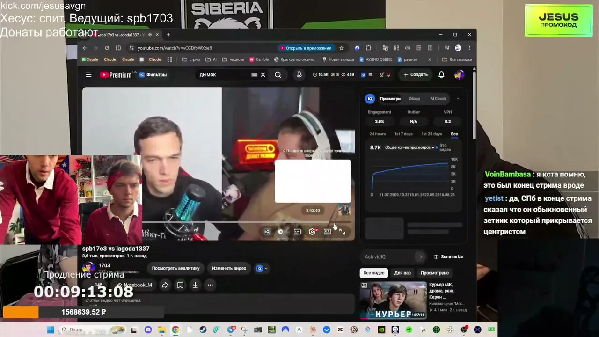Open the Windows Start menu
This screenshot has height=337, width=599.
pos(51,330)
